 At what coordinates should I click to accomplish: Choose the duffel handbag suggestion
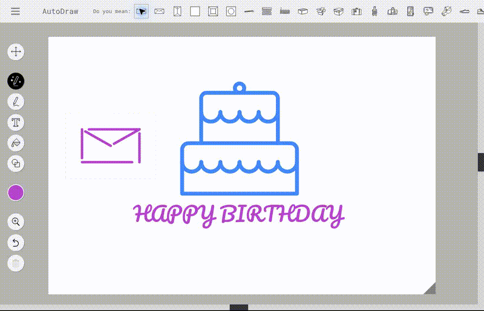click(x=392, y=11)
